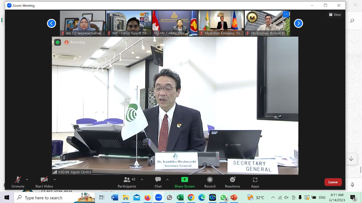Click the Recording indicator
The width and height of the screenshot is (362, 203).
pos(75,42)
